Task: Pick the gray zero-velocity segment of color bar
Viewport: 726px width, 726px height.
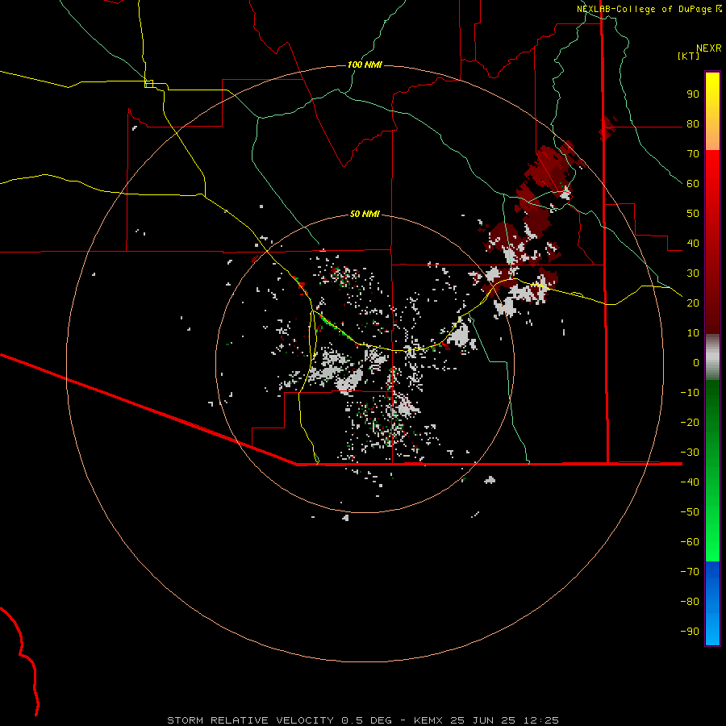Action: 712,357
